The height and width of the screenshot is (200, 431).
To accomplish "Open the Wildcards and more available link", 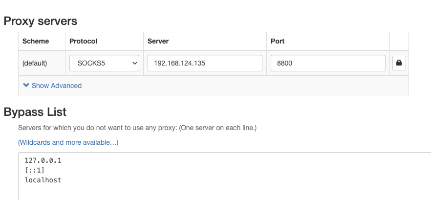I will pos(68,142).
